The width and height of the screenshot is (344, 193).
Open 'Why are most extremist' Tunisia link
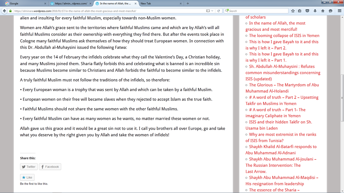281,137
